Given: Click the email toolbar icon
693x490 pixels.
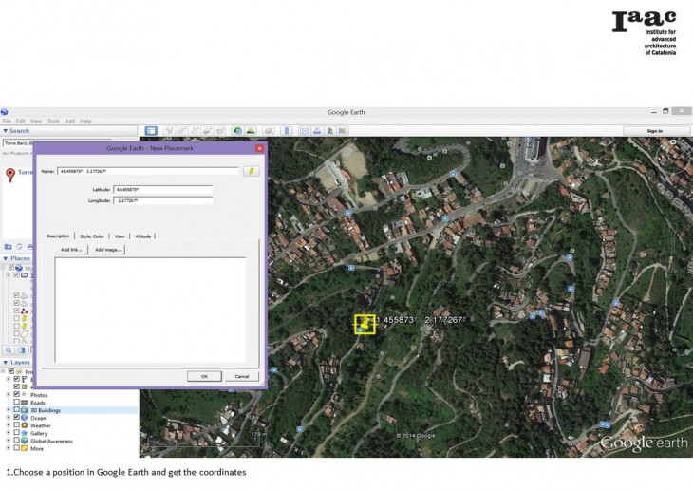Looking at the screenshot, I should click(x=304, y=131).
